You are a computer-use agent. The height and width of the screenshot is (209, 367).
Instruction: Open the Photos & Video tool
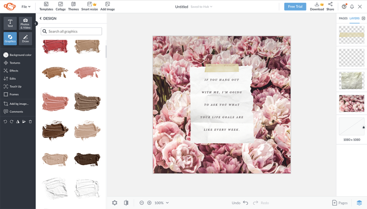click(25, 23)
